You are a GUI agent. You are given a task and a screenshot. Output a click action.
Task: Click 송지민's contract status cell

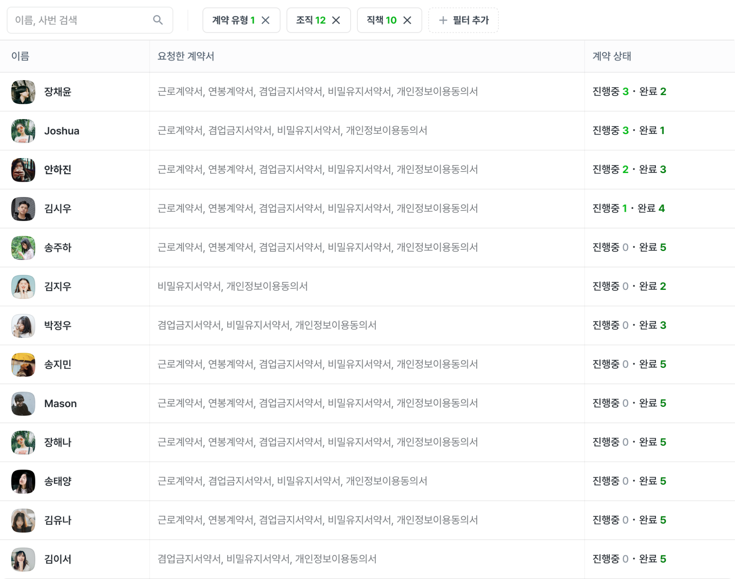(629, 364)
